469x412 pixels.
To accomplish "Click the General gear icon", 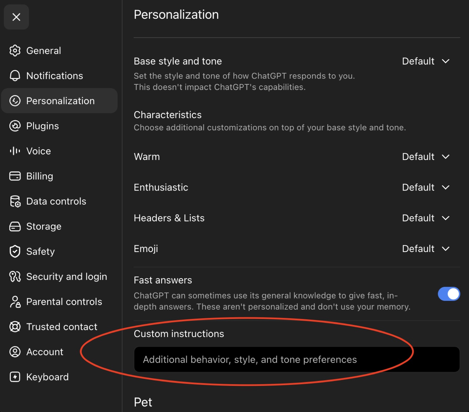I will click(15, 51).
